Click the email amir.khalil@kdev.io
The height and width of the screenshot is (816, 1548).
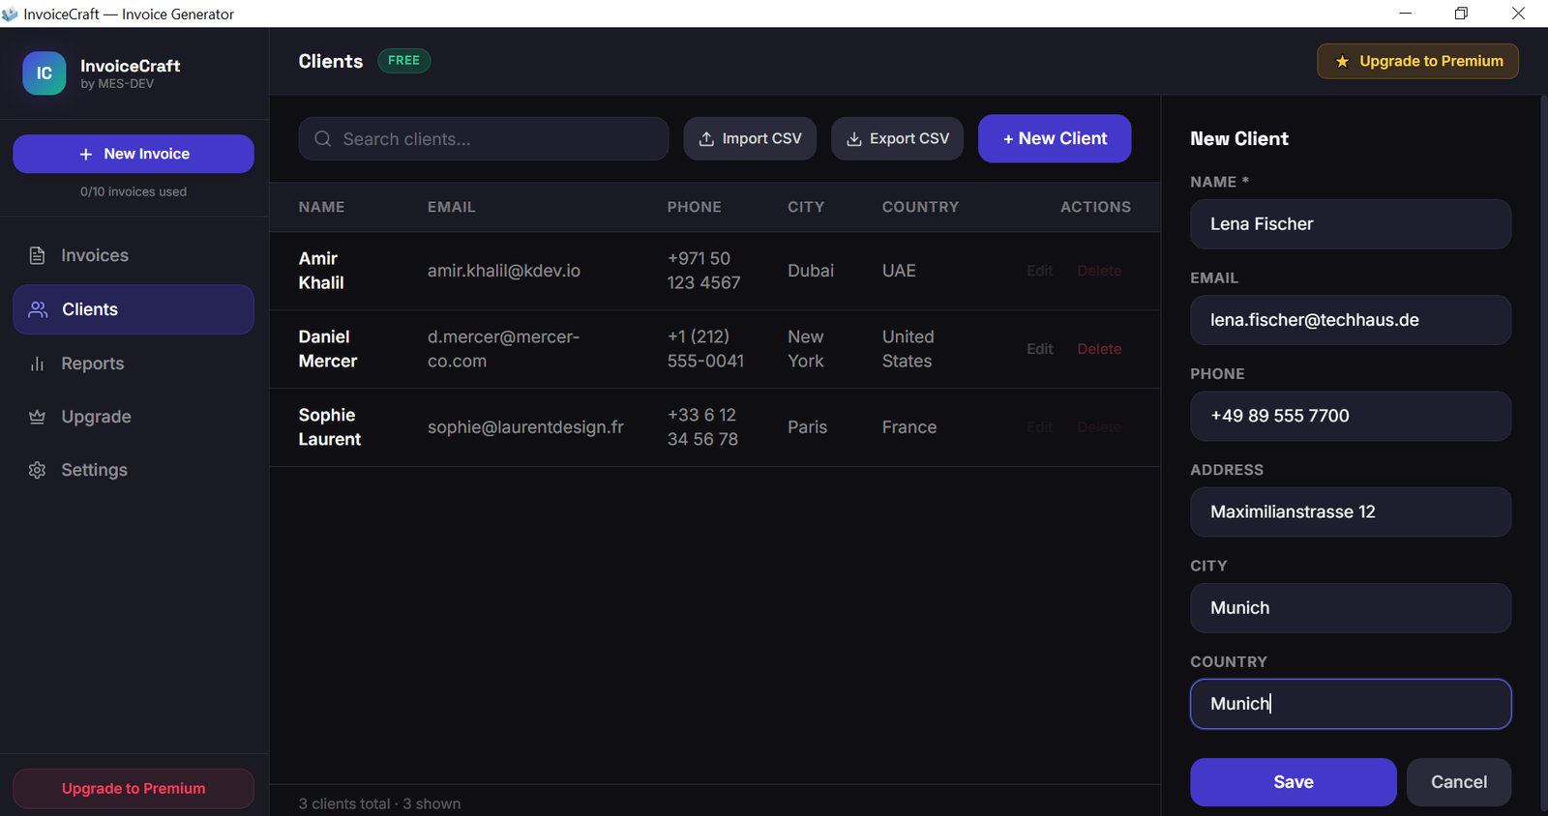point(504,271)
